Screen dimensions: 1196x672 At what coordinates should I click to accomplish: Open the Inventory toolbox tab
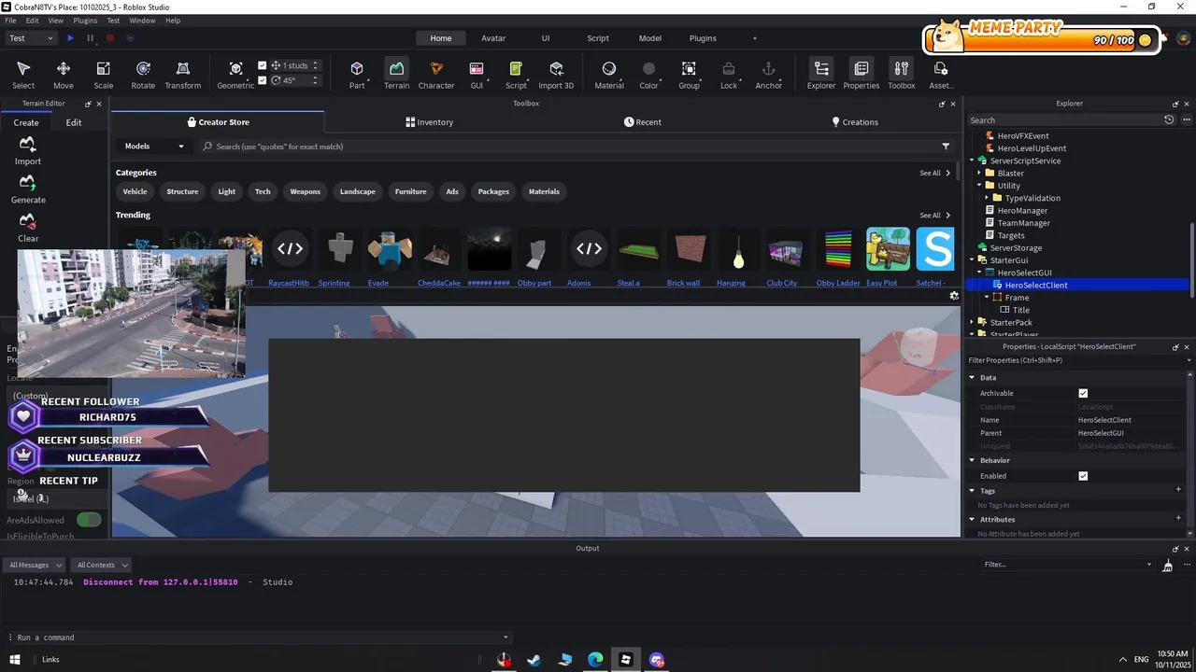click(x=430, y=122)
